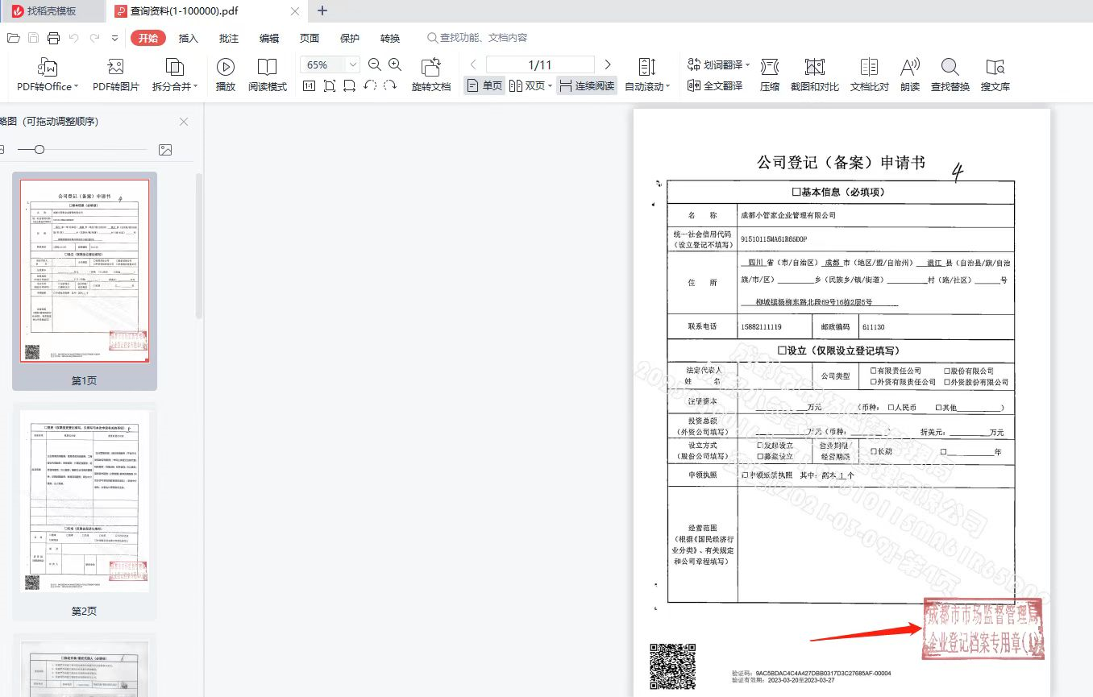This screenshot has height=697, width=1093.
Task: Enter 阅读模式 reading mode
Action: 267,68
